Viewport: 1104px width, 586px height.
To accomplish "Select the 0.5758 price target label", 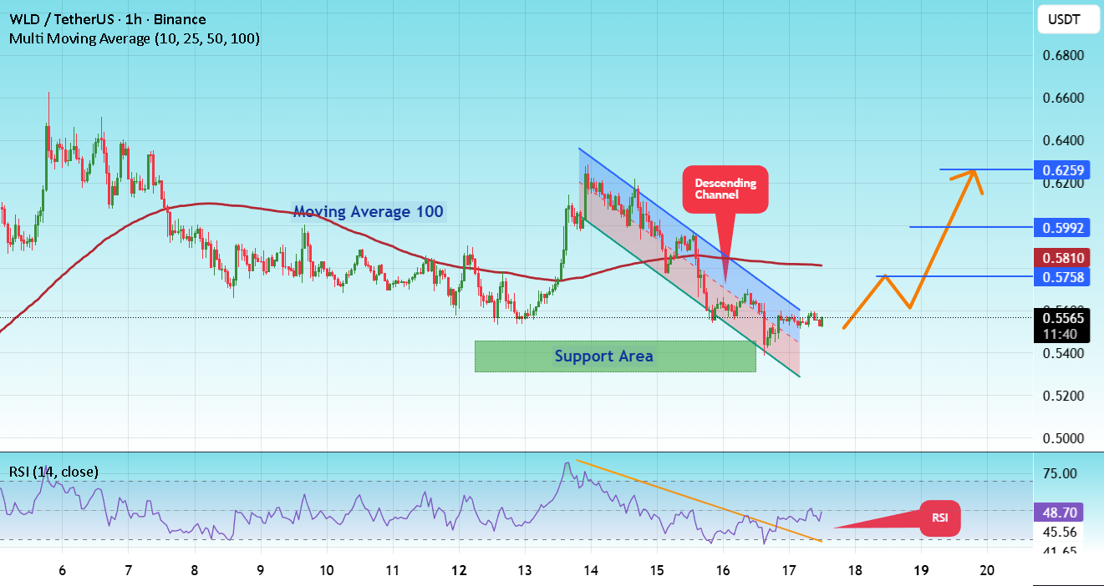I will tap(1063, 275).
